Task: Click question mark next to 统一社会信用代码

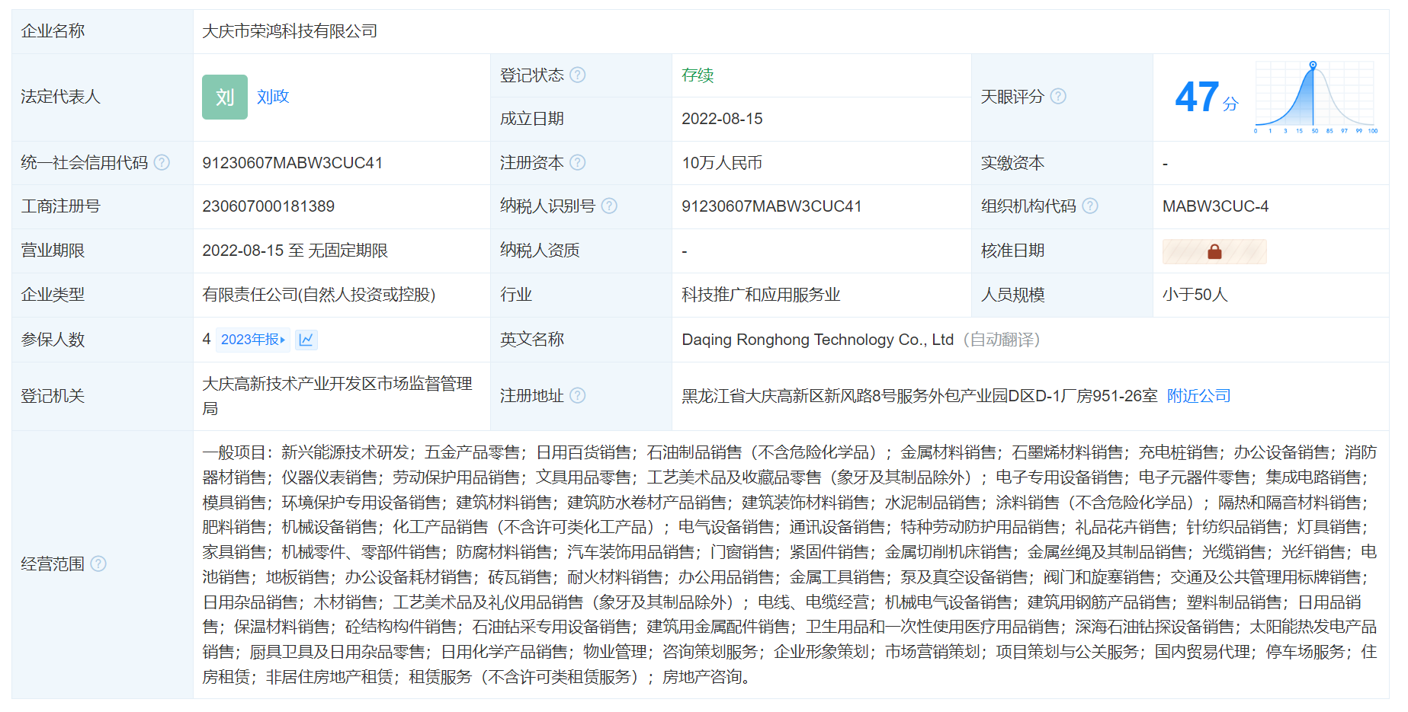Action: (162, 162)
